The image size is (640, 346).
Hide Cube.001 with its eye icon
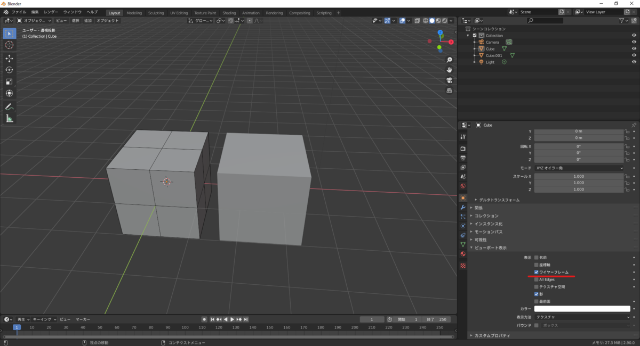click(x=634, y=55)
